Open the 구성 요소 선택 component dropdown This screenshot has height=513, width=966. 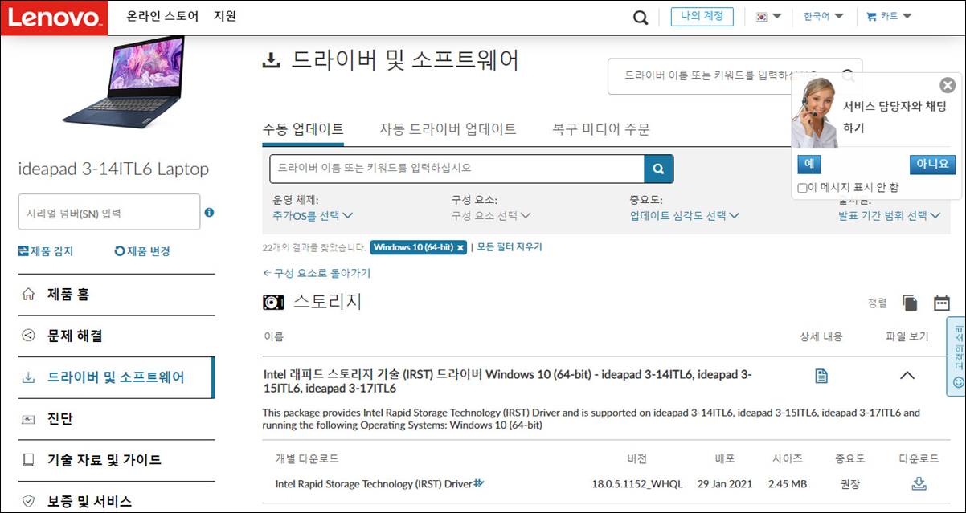pyautogui.click(x=491, y=216)
